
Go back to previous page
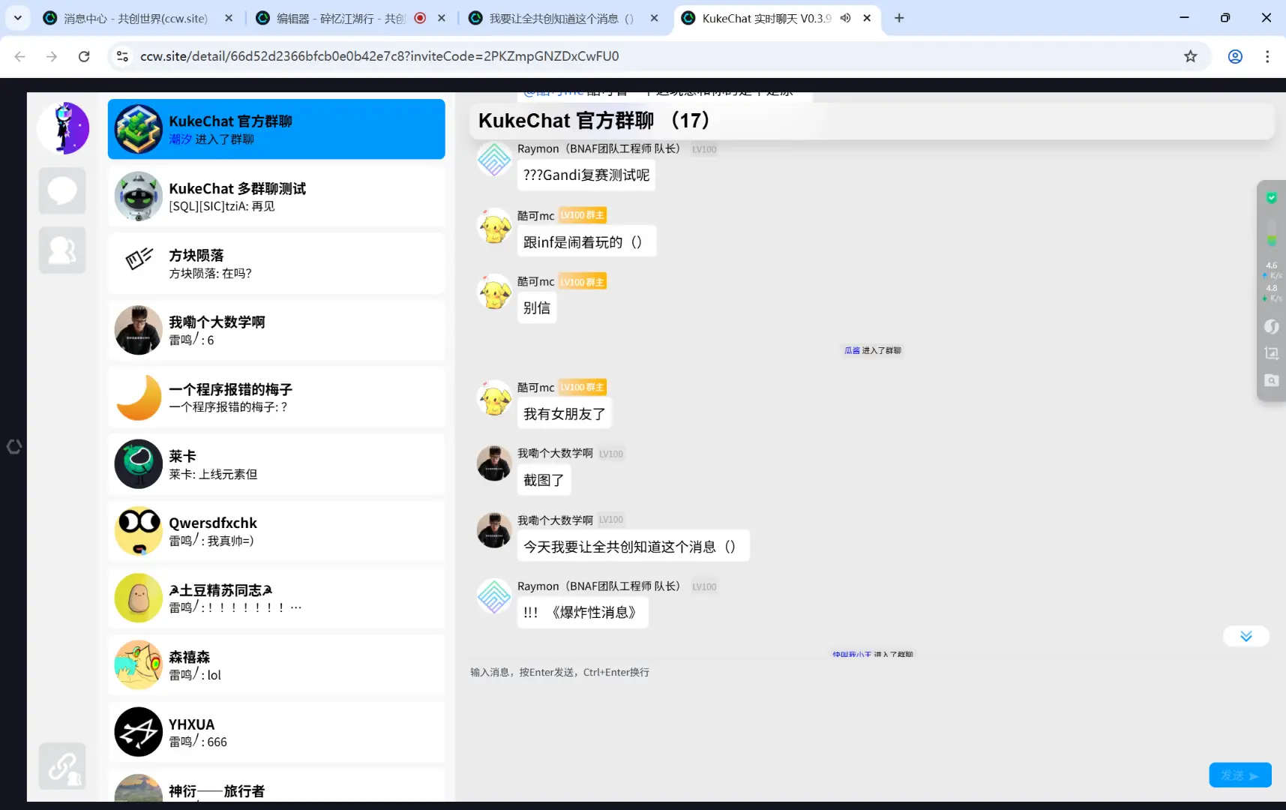tap(20, 56)
